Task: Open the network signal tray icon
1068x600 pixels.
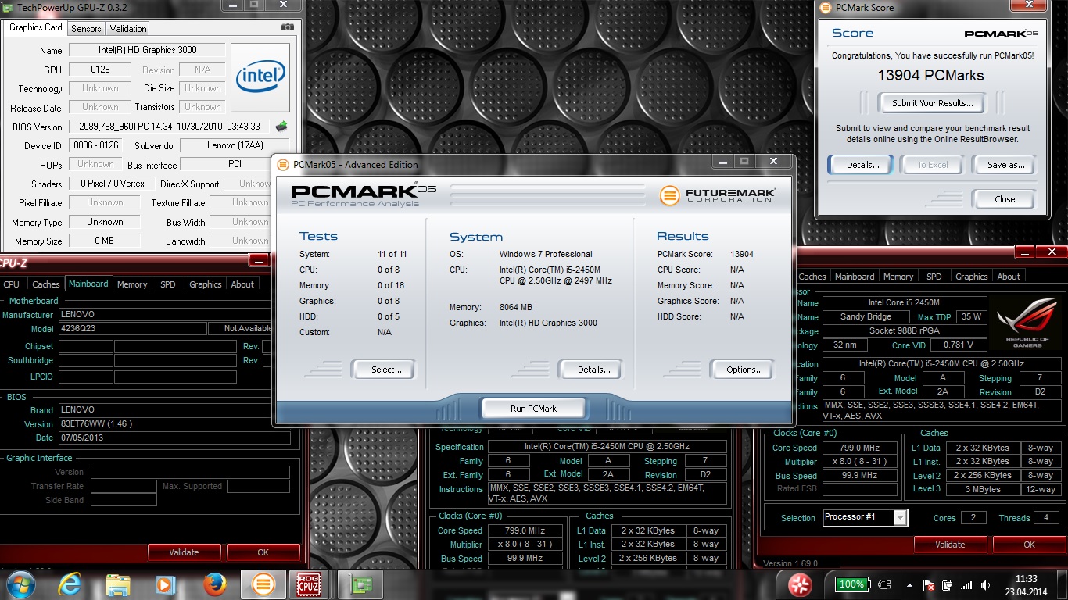Action: [x=966, y=584]
